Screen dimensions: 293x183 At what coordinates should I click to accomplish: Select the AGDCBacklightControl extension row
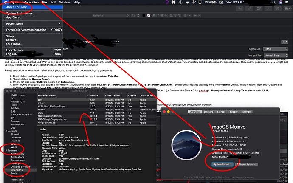click(97, 116)
